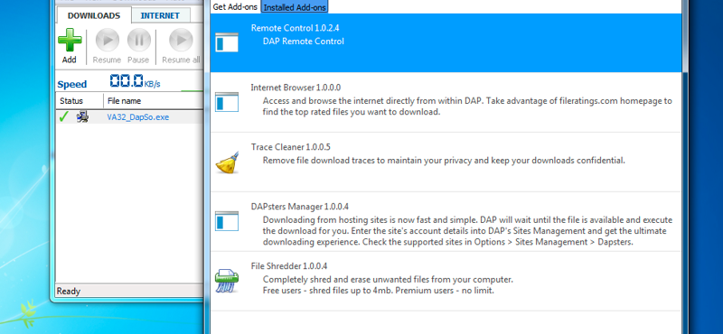Click the DAPsters Manager add-on icon
The height and width of the screenshot is (334, 723).
pos(227,220)
